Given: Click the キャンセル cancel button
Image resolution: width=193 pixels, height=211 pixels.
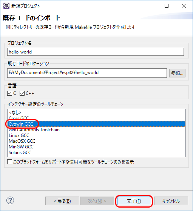Looking at the screenshot, I should coord(171,201).
